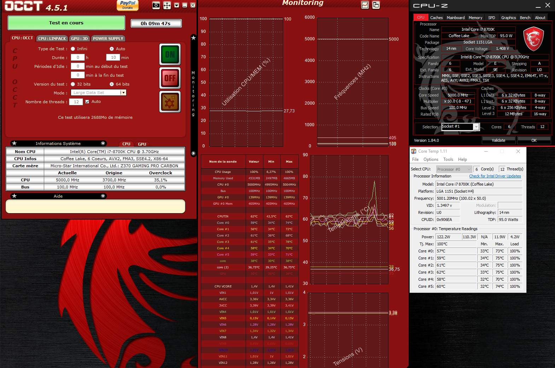Open Core Temp Tools menu
This screenshot has height=368, width=555.
point(448,159)
